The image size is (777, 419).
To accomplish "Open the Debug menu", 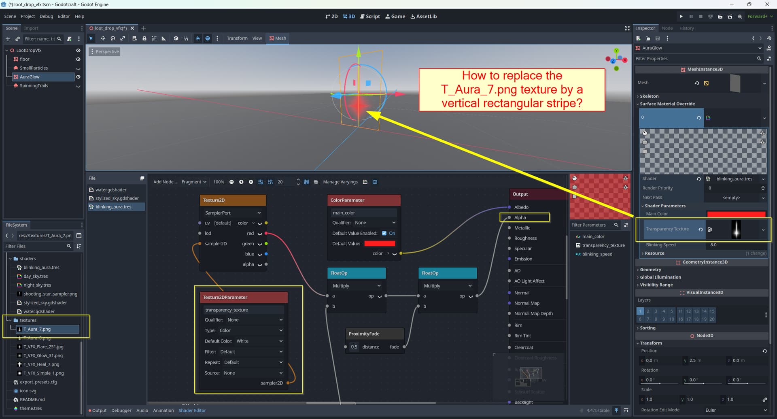I will [46, 17].
